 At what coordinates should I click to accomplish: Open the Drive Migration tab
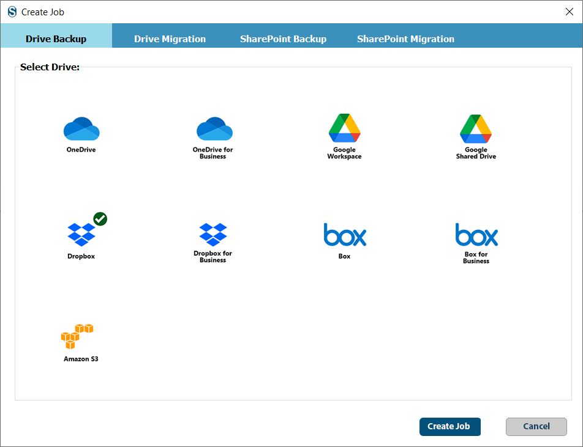click(x=170, y=39)
